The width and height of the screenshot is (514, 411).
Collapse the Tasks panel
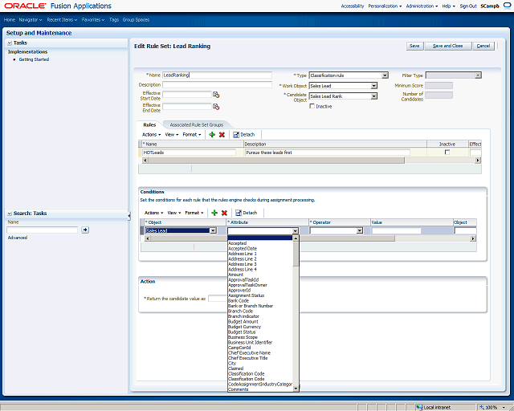(10, 43)
